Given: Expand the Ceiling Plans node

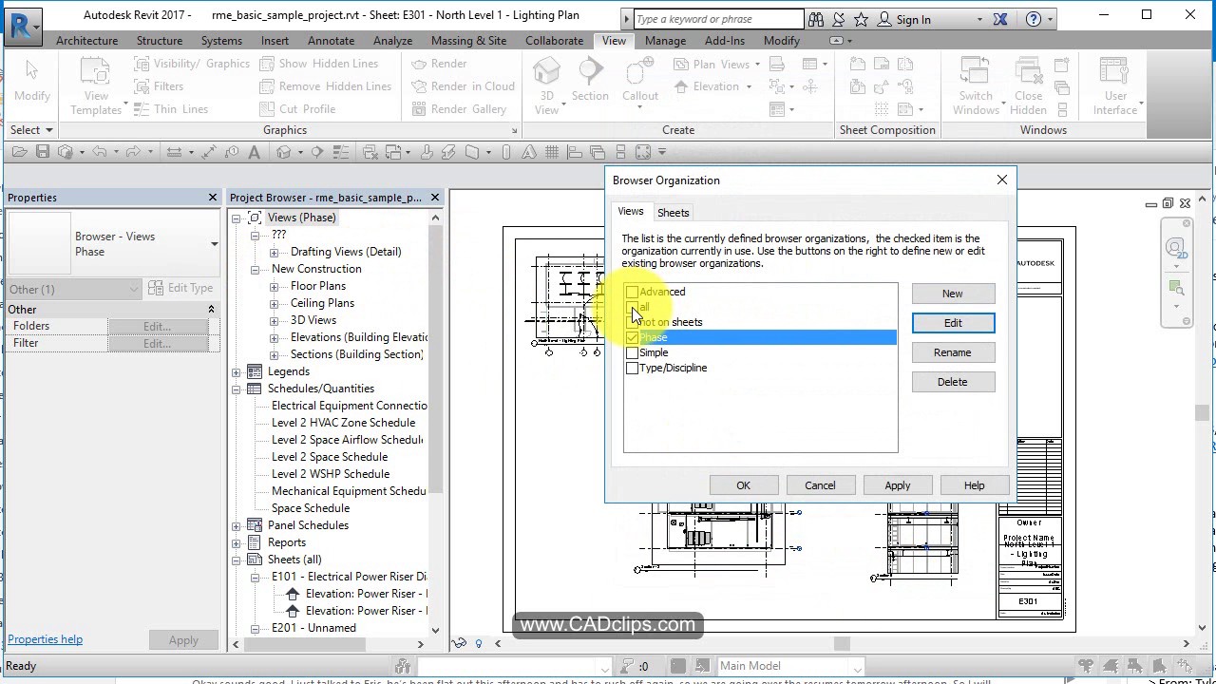Looking at the screenshot, I should [x=275, y=303].
